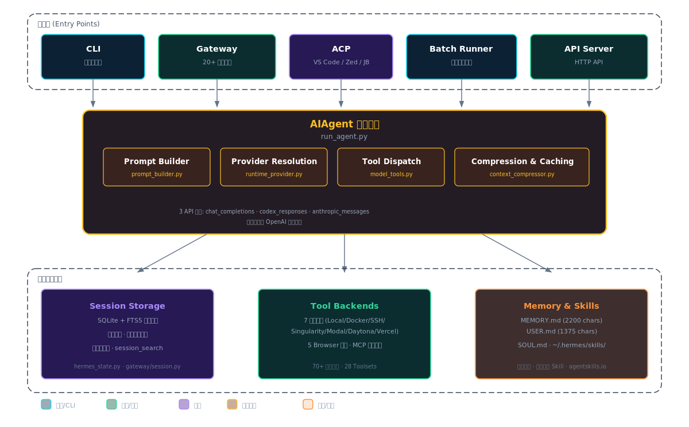
Task: Click the yellow-bordered legend swatch
Action: click(x=232, y=404)
